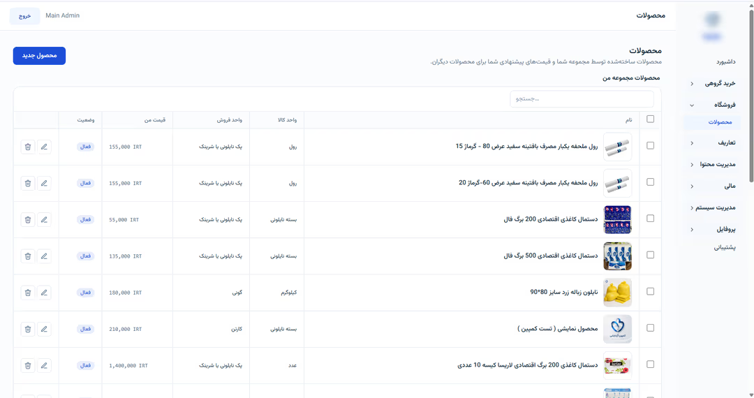Viewport: 754px width, 398px height.
Task: Select checkbox for دستمال کاغذی 500 برگ فال
Action: (650, 255)
